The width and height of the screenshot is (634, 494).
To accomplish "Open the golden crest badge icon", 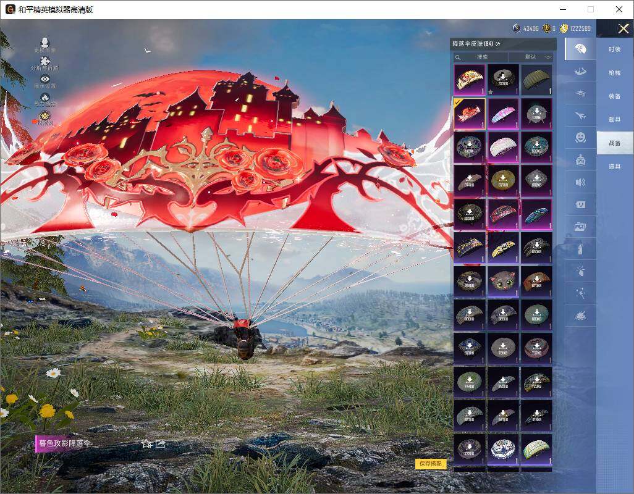I will tap(45, 117).
